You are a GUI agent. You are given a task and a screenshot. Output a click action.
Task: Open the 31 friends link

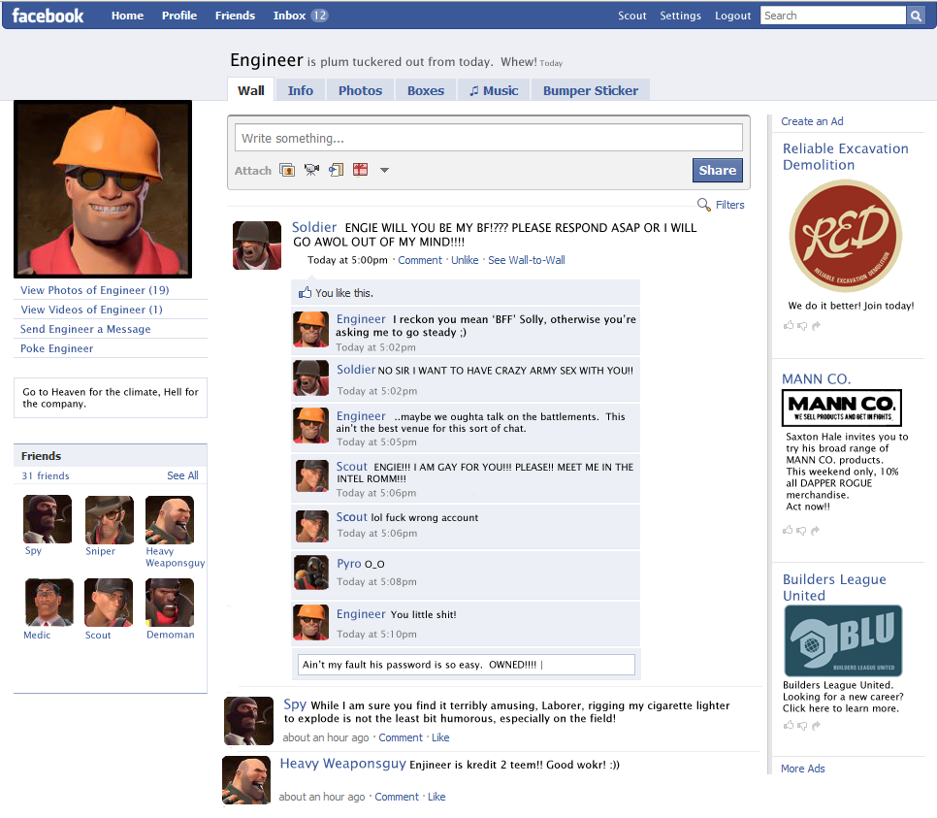46,476
